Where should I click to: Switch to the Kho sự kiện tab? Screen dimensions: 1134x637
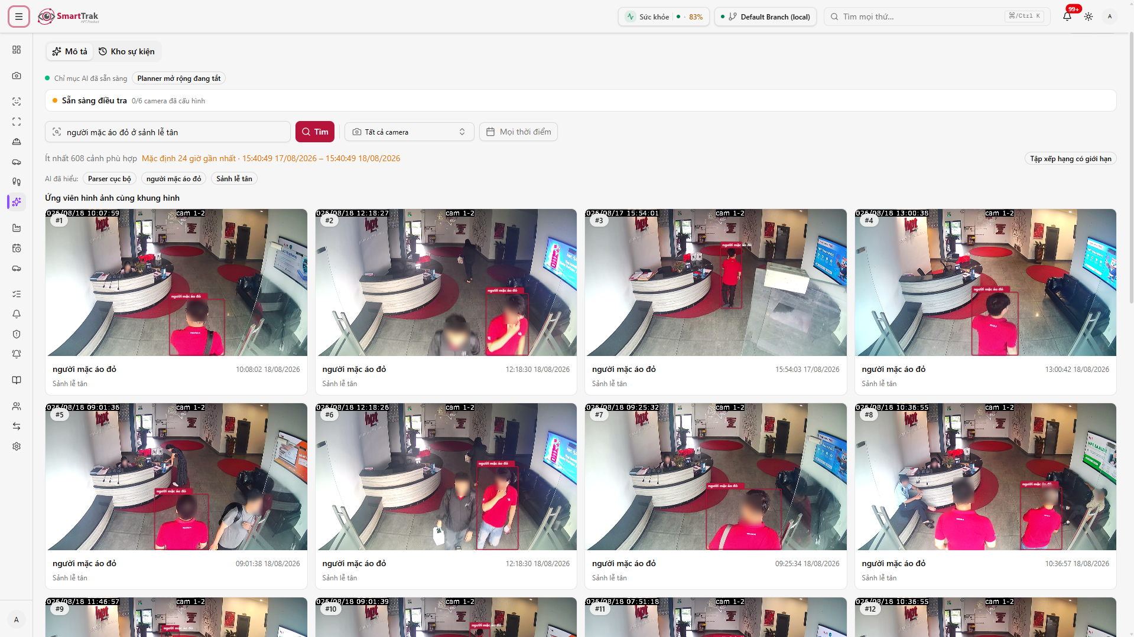coord(126,51)
